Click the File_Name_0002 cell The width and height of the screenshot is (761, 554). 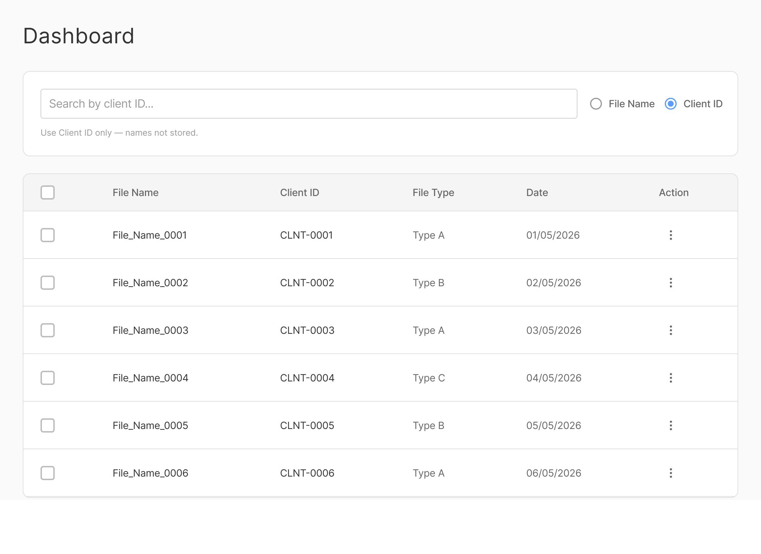[x=150, y=283]
